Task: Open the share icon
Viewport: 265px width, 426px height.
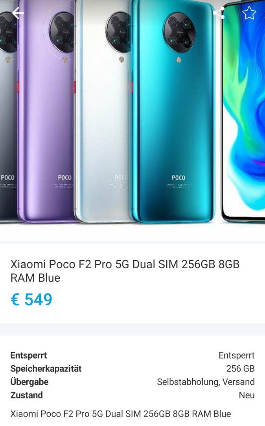Action: coord(219,13)
